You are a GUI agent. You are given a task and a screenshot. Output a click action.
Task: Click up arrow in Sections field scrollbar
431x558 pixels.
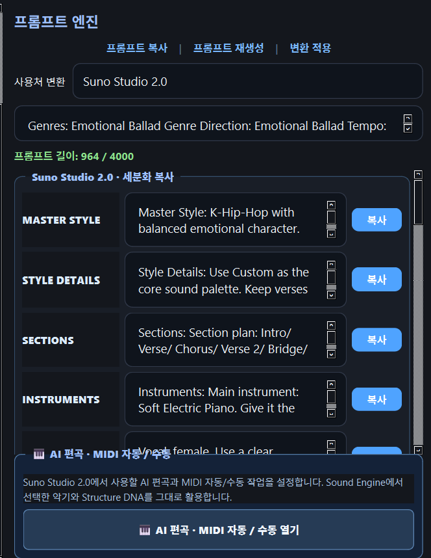coord(331,326)
